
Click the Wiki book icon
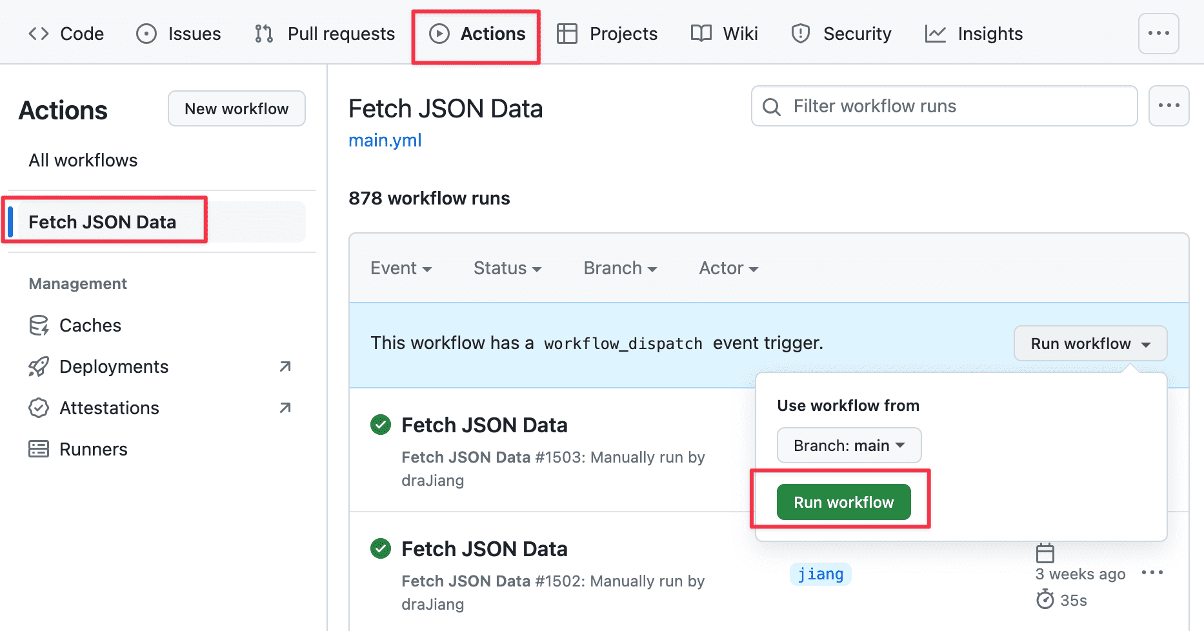click(701, 34)
